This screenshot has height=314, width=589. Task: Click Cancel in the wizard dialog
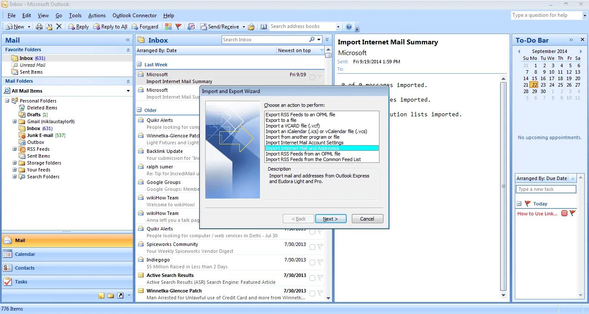[x=367, y=219]
